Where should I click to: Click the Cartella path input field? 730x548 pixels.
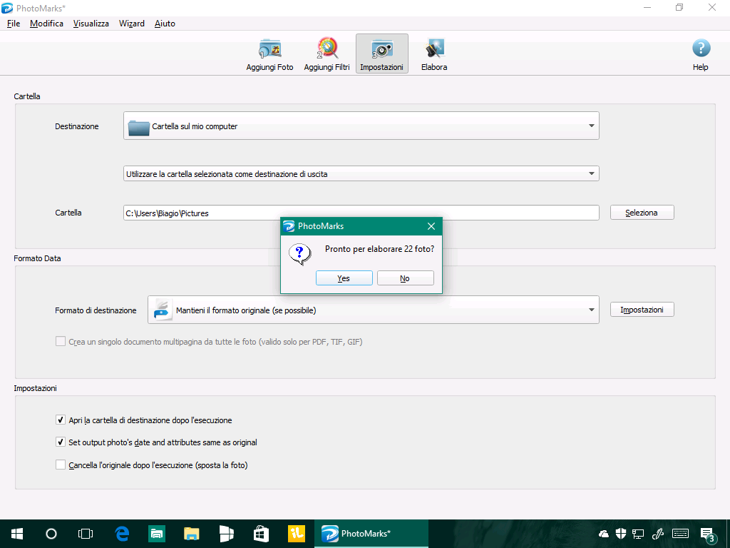coord(361,213)
